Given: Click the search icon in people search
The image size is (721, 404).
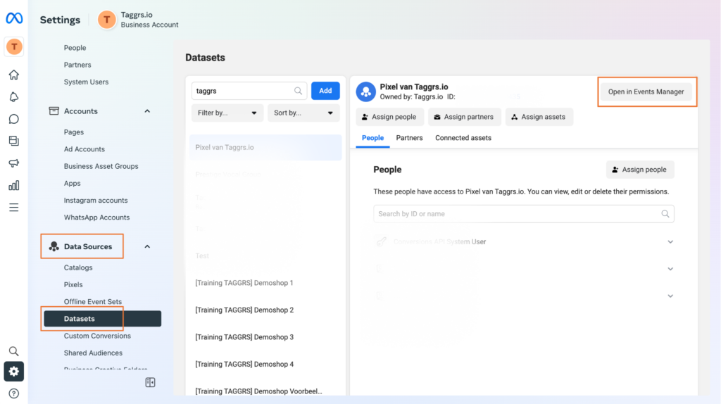Looking at the screenshot, I should point(665,214).
